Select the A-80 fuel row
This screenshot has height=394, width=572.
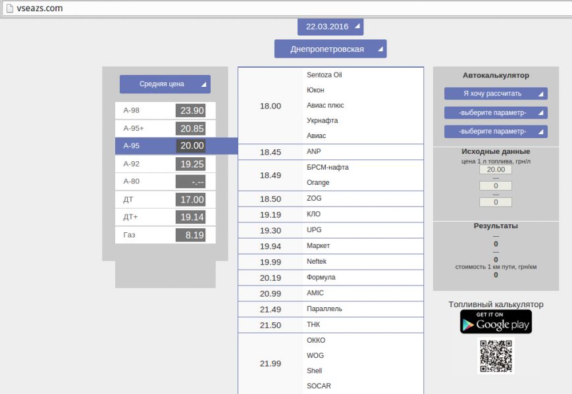[165, 182]
